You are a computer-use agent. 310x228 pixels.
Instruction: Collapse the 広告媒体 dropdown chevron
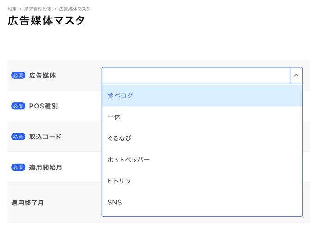tap(296, 75)
